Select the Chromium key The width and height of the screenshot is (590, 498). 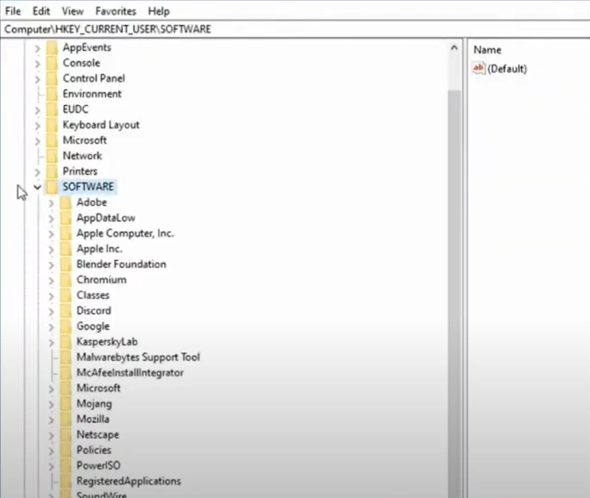[x=102, y=280]
